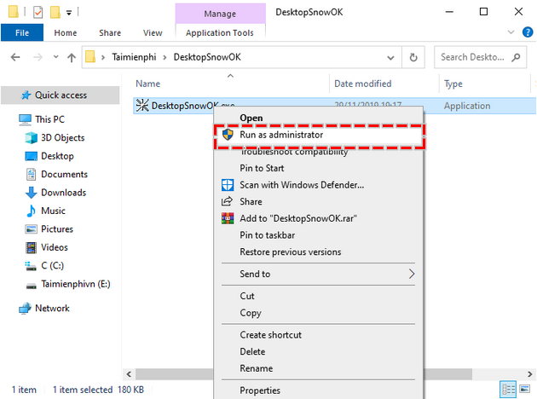Image resolution: width=537 pixels, height=399 pixels.
Task: Choose Add to "DesktopSnowOK.rar"
Action: coord(298,218)
